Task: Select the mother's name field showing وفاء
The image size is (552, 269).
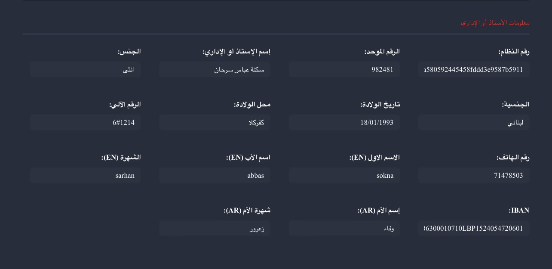Action: (x=344, y=229)
